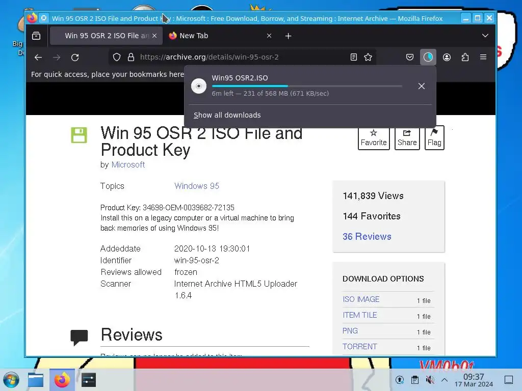Download the ITEM TILE option
The height and width of the screenshot is (391, 522).
coord(360,315)
